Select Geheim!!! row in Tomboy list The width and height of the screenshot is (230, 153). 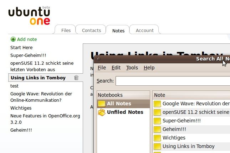click(x=191, y=130)
